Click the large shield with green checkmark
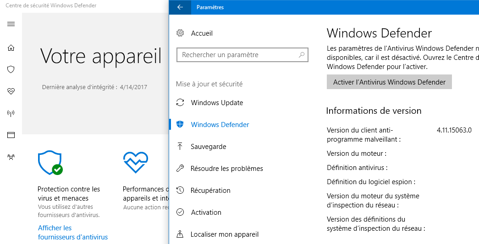Image resolution: width=479 pixels, height=244 pixels. tap(50, 162)
